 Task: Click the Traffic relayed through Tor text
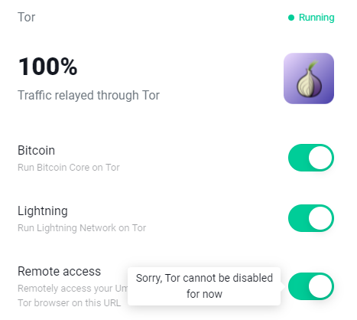[x=89, y=96]
